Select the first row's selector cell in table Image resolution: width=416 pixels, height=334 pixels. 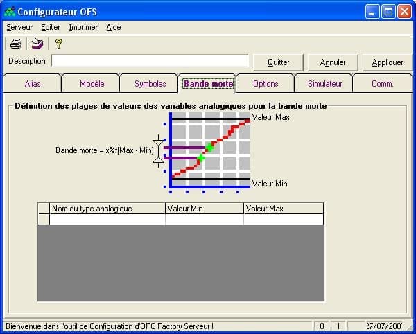44,220
